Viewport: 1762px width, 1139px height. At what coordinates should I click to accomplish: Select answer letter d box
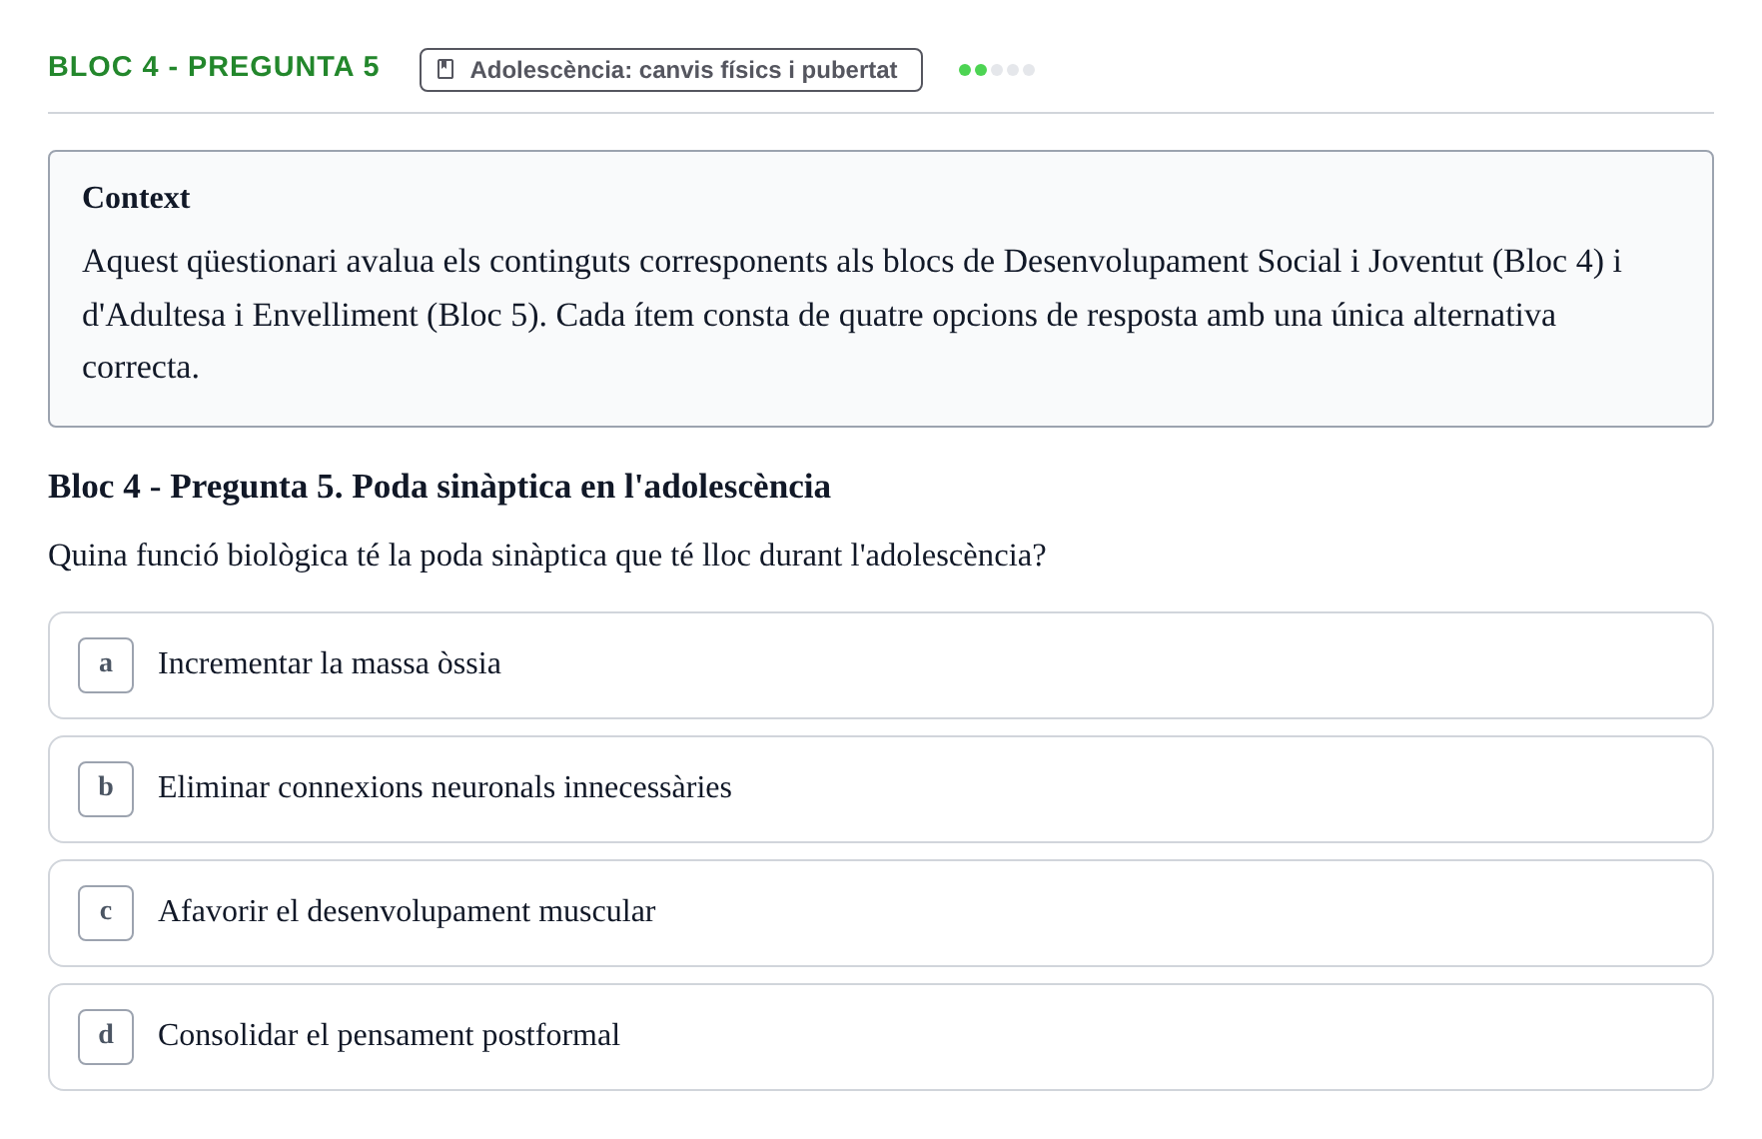(106, 1037)
